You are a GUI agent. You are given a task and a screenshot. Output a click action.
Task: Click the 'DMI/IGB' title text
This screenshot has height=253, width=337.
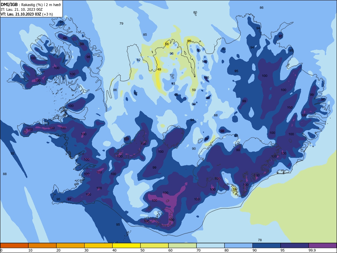click(x=9, y=5)
